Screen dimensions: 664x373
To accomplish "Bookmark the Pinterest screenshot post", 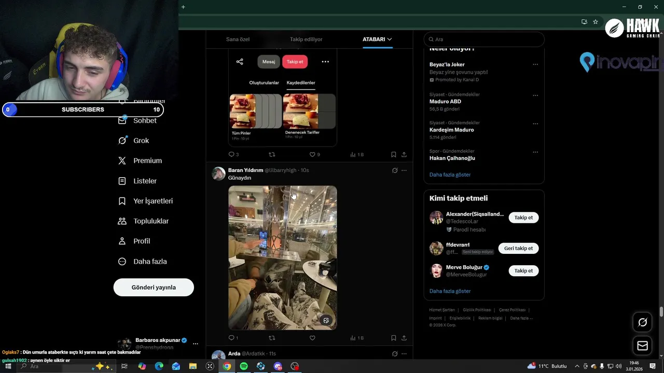I will [x=394, y=154].
